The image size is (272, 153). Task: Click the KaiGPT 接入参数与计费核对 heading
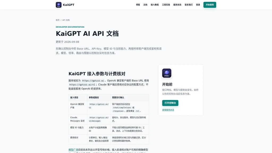coord(97,74)
